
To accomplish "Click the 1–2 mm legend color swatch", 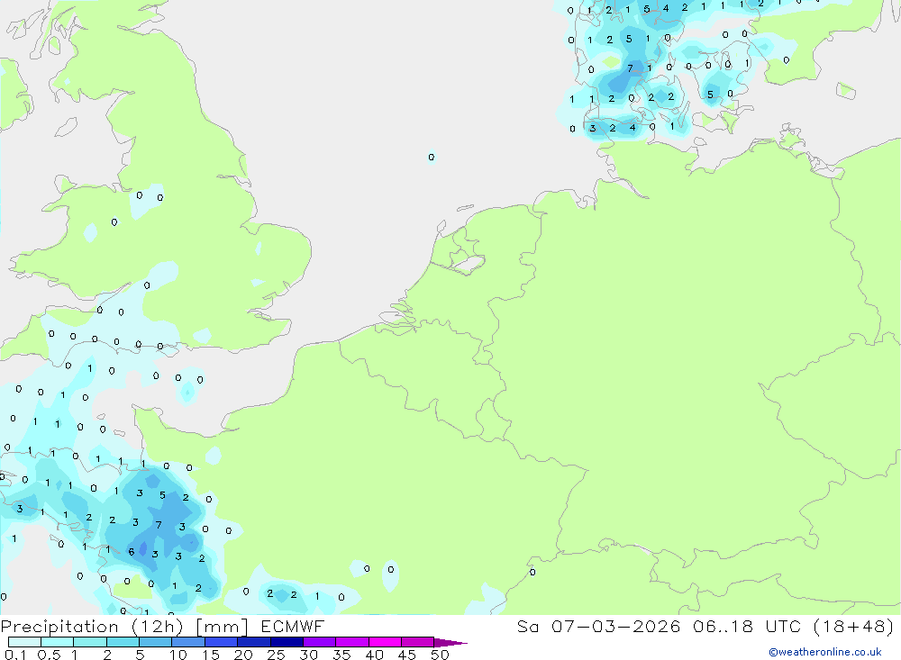I will click(x=89, y=642).
